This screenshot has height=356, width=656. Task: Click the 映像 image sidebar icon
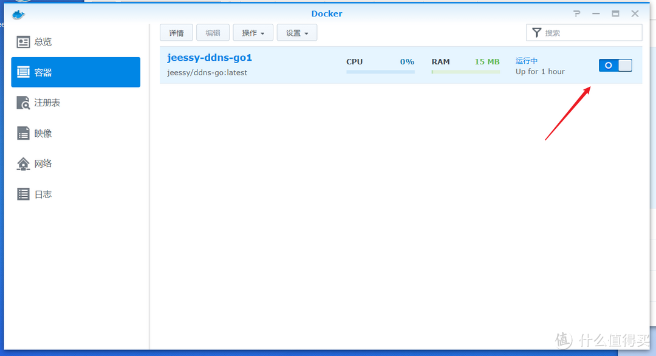click(23, 133)
